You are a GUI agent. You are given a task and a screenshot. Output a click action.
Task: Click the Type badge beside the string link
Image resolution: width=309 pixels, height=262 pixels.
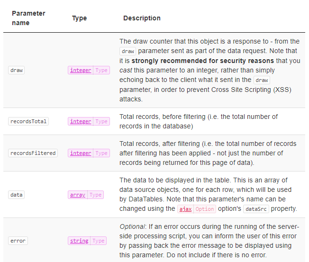[x=98, y=241]
